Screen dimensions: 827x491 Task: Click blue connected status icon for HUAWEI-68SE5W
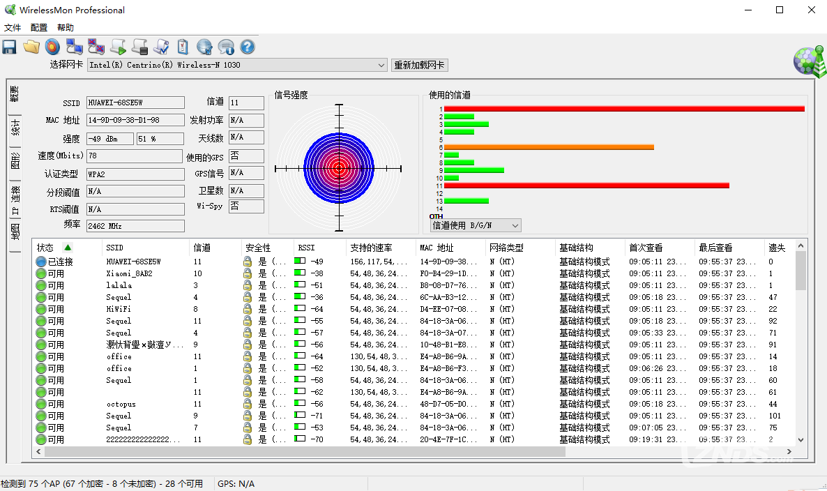[40, 262]
